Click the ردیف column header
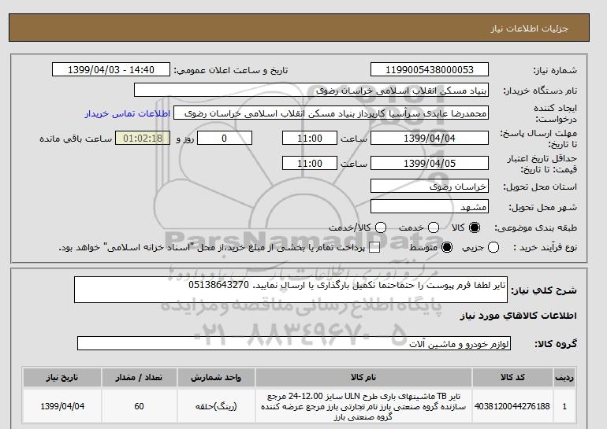The width and height of the screenshot is (607, 429). point(564,378)
